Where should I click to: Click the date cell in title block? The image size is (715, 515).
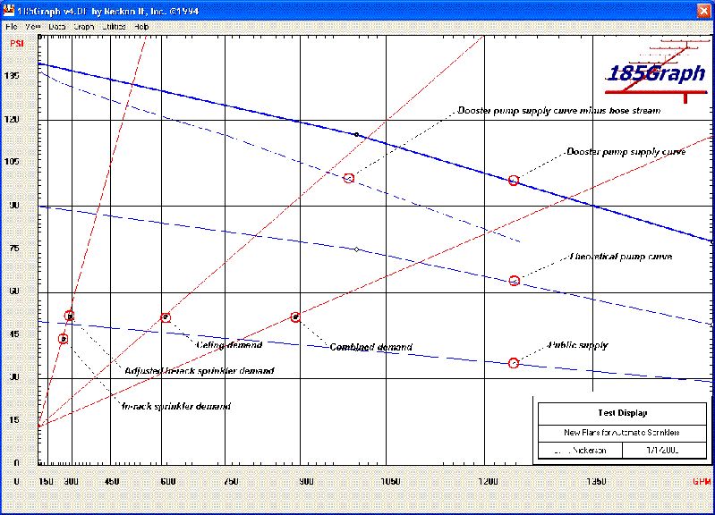663,451
